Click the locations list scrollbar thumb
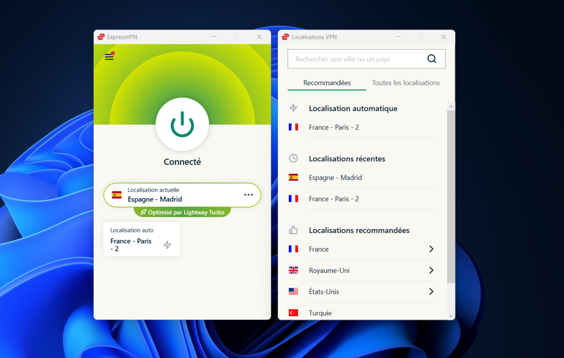Screen dimensions: 564x358 (x=451, y=196)
